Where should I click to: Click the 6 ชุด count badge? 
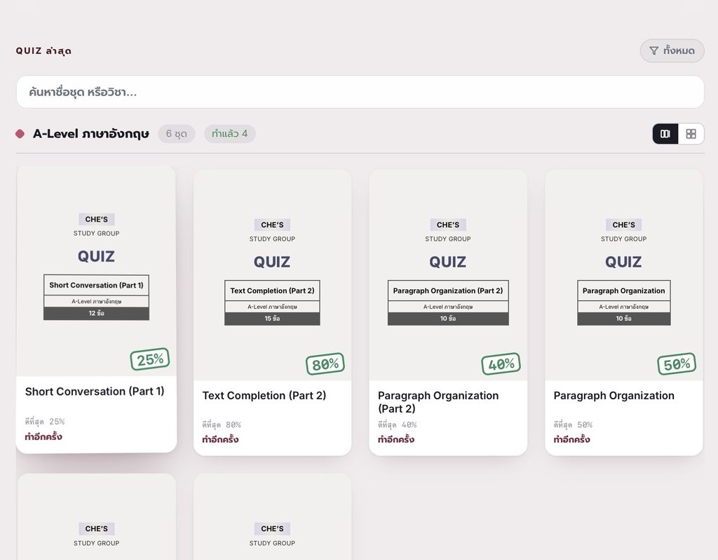pos(176,134)
